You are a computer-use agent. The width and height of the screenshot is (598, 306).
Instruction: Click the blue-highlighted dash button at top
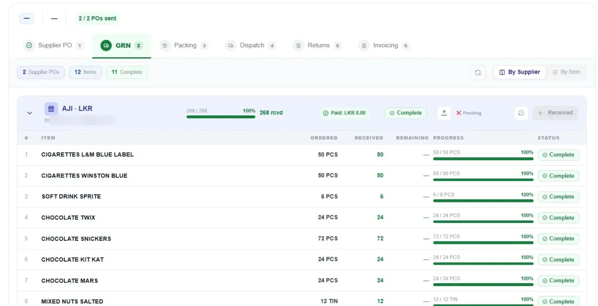(x=26, y=18)
